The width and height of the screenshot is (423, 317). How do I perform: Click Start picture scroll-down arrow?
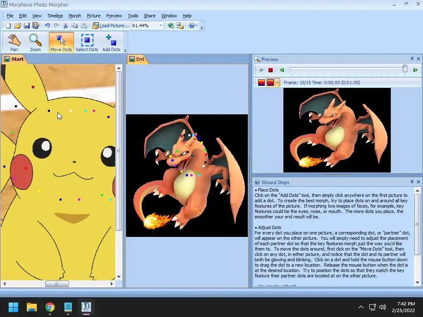(x=119, y=277)
